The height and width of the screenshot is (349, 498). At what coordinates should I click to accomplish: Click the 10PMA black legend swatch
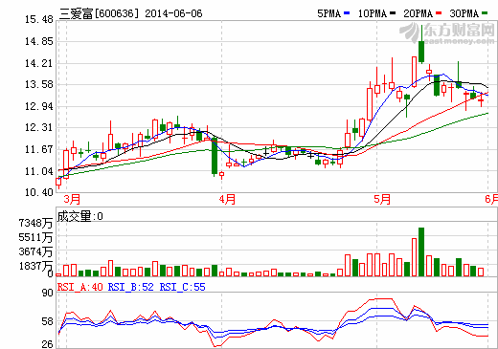[x=393, y=13]
